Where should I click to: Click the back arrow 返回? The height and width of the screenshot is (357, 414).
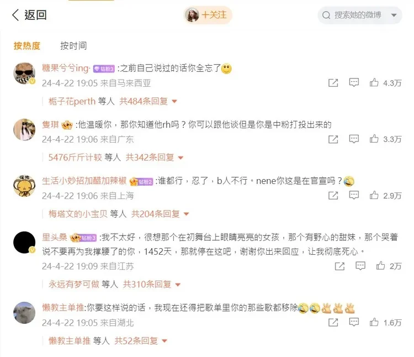point(29,15)
